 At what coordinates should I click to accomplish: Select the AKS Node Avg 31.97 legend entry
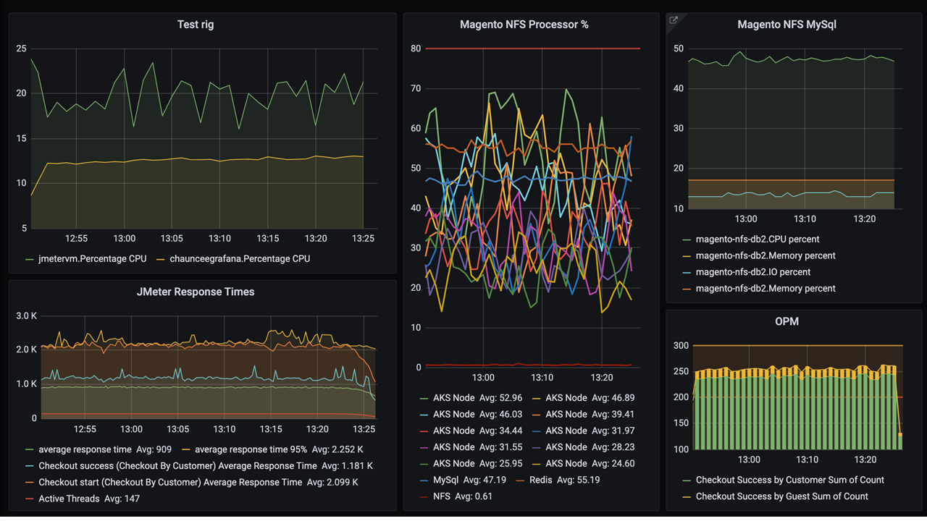coord(584,431)
